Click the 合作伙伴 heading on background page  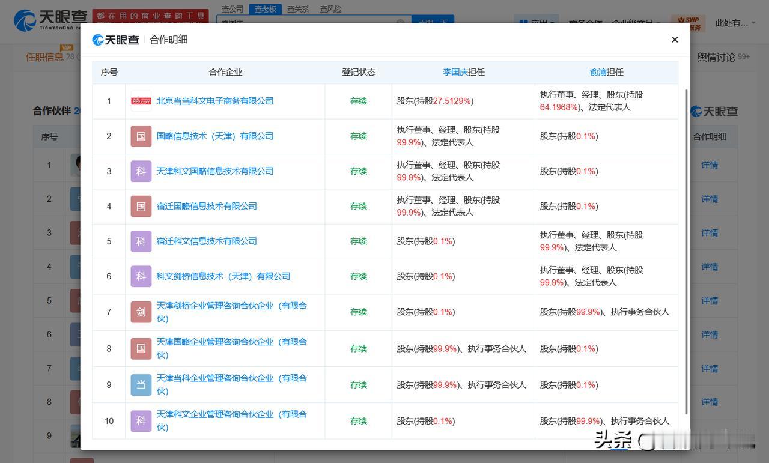[52, 111]
